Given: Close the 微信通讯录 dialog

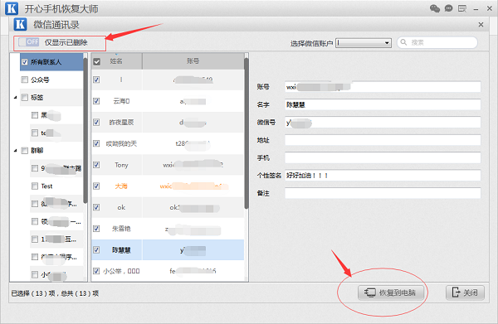Looking at the screenshot, I should [x=481, y=25].
